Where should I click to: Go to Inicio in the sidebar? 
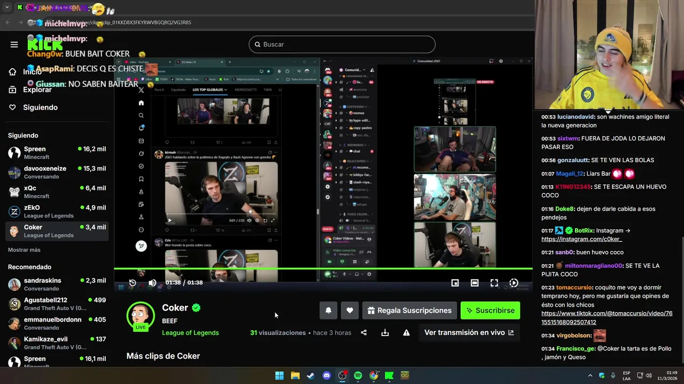[x=32, y=72]
